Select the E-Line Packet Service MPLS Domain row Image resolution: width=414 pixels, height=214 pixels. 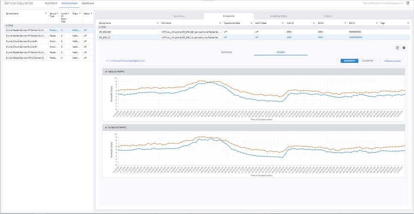49,58
